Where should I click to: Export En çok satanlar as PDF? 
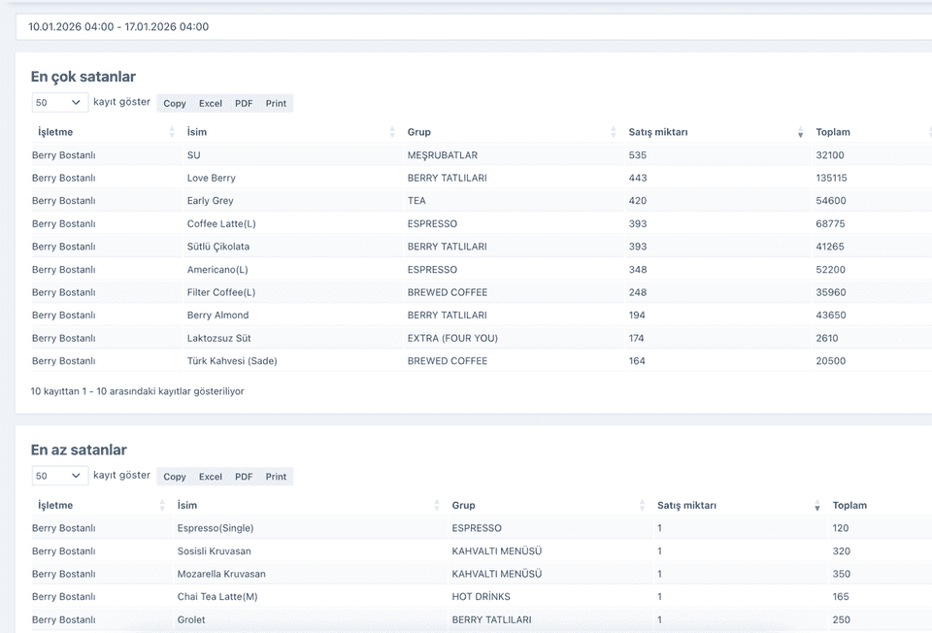point(244,104)
